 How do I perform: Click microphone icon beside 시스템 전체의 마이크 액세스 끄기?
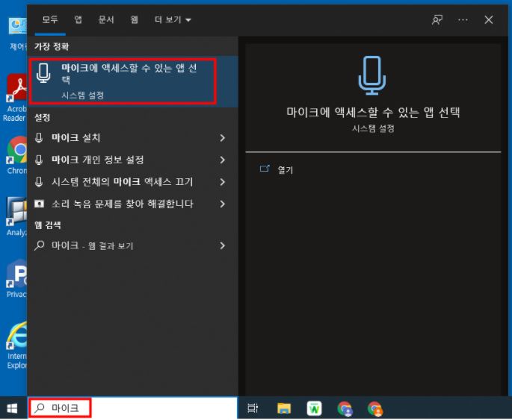coord(39,182)
